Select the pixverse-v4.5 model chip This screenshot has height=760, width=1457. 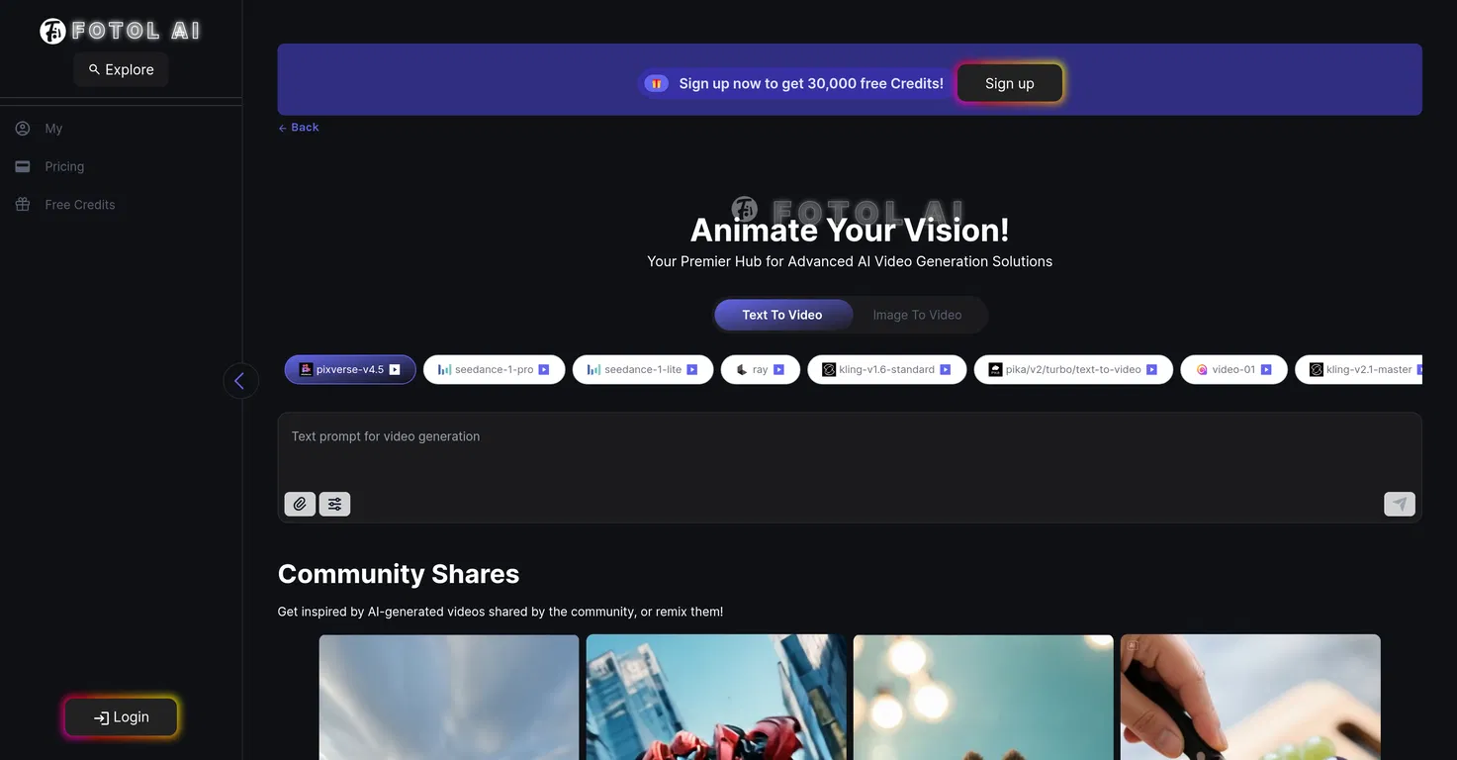coord(350,369)
